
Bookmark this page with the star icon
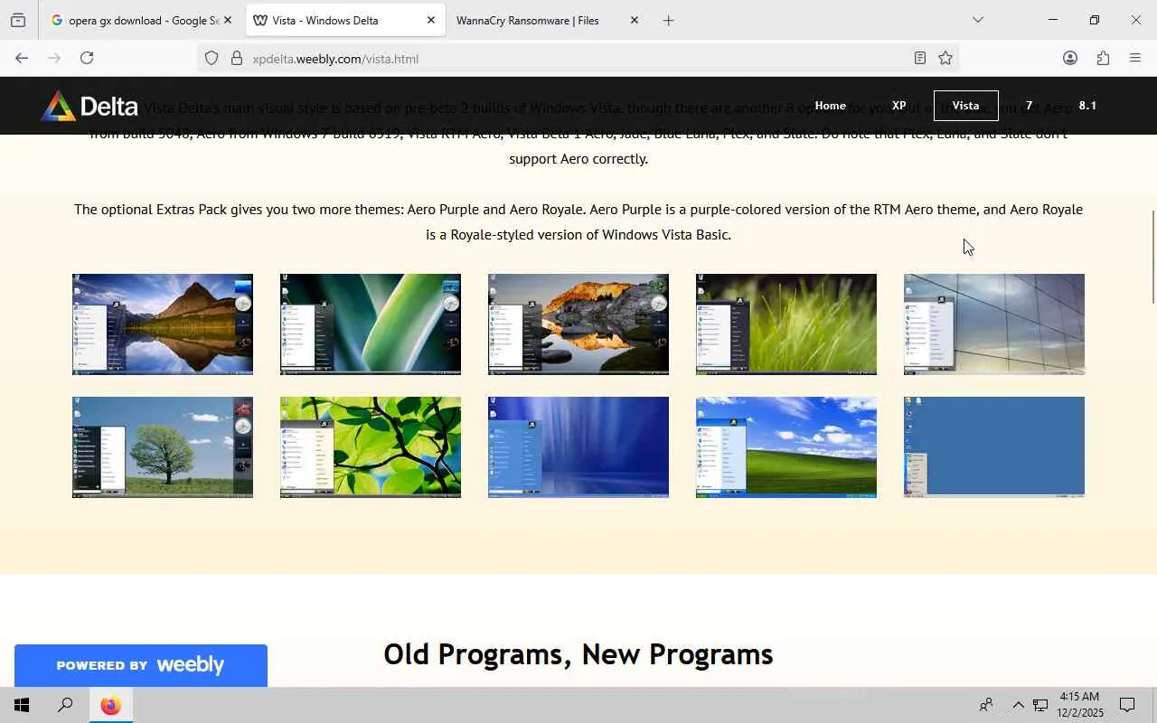[945, 59]
